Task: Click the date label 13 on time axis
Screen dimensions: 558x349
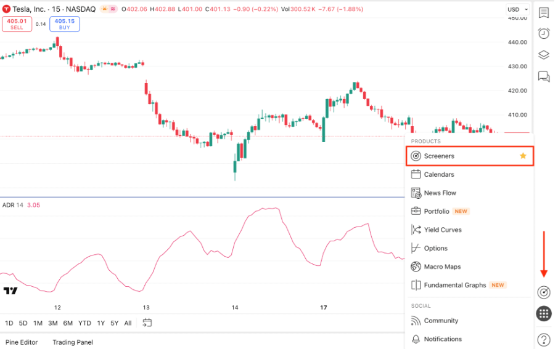Action: [x=146, y=307]
